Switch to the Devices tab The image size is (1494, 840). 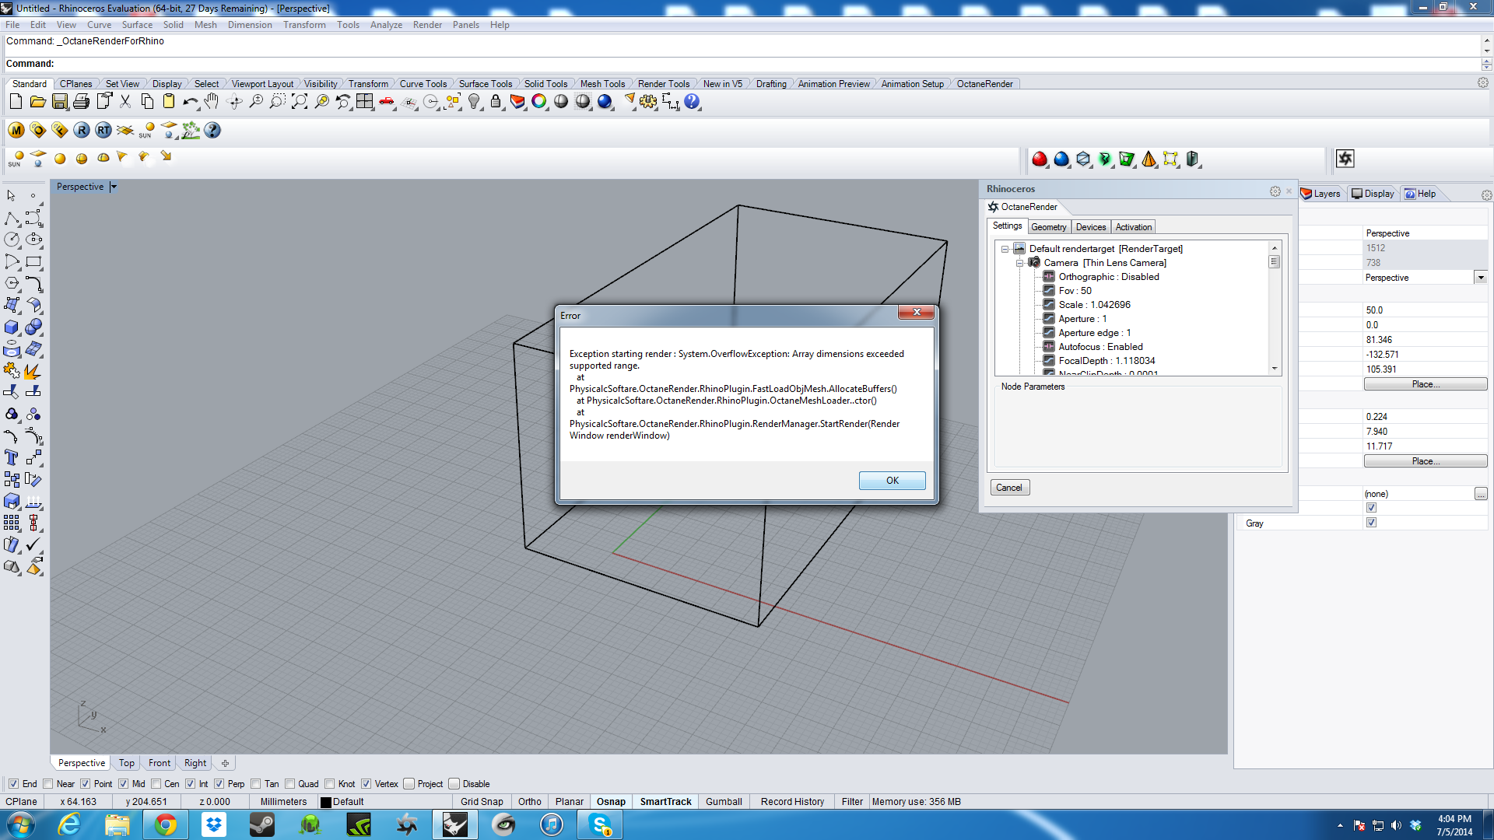coord(1090,227)
